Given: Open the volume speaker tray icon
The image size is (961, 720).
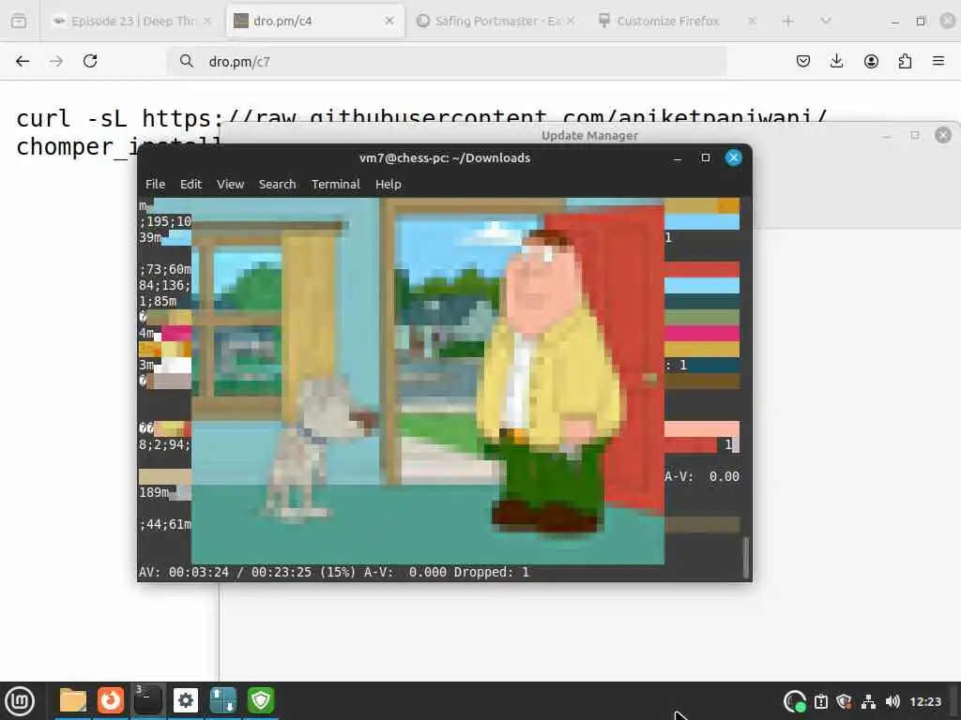Looking at the screenshot, I should pos(893,701).
